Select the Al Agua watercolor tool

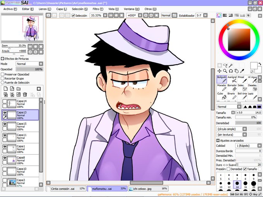point(253,80)
